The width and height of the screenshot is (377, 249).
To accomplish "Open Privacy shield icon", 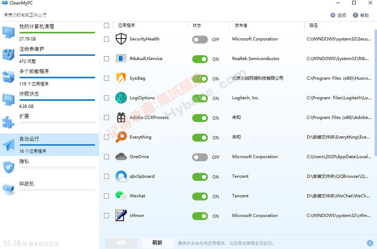I will tap(8, 167).
